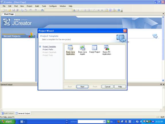The image size is (165, 124).
Task: Expand the New file dropdown arrow
Action: pos(6,10)
